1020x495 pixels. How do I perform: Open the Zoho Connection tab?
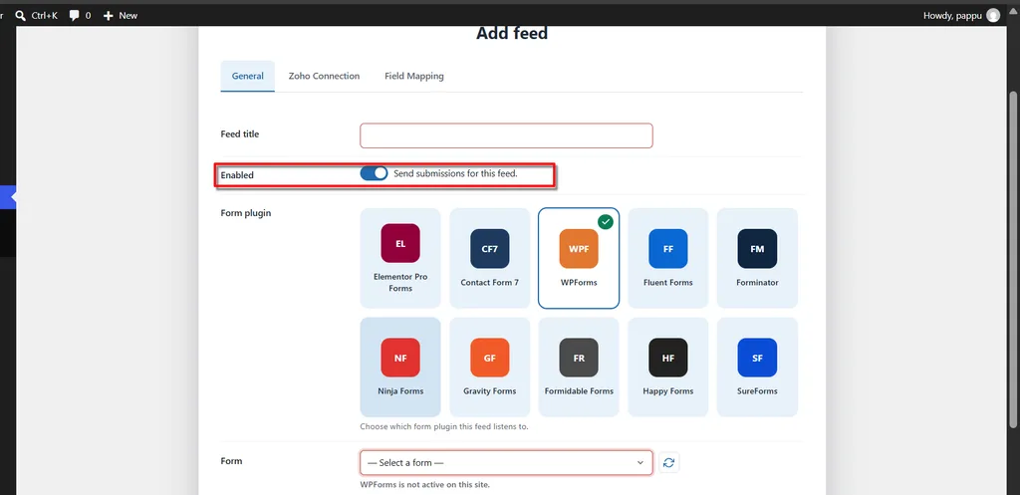(324, 76)
